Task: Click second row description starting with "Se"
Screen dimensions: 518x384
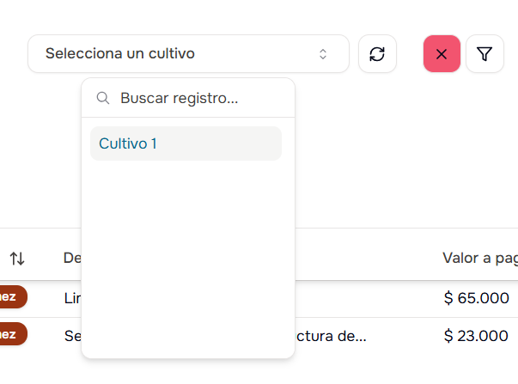Action: (x=72, y=335)
